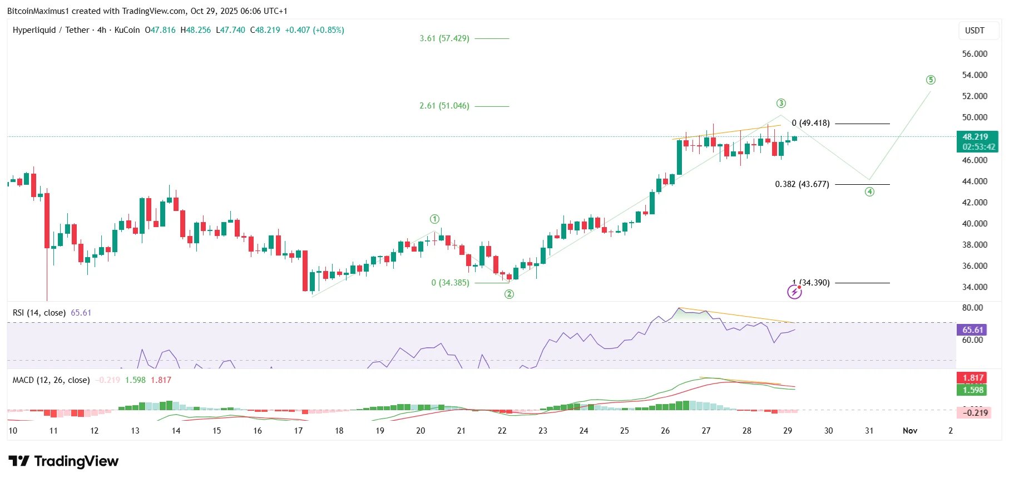Click the purple lightning event marker icon
1009x482 pixels.
[794, 292]
